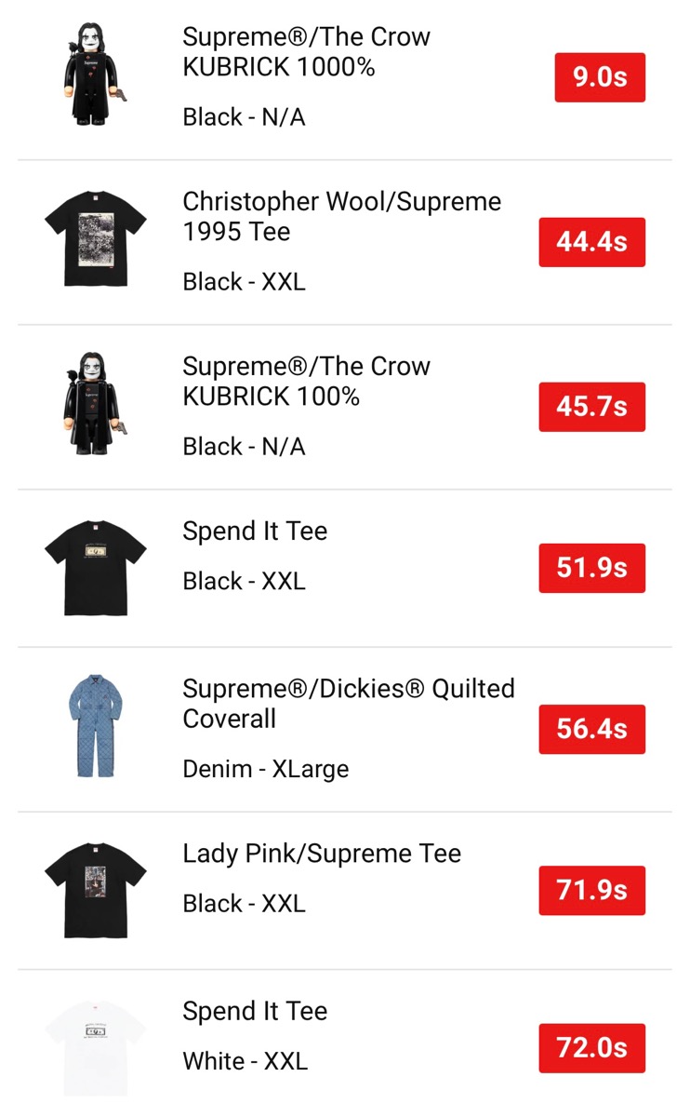Select the Denim - XLarge variant text

[x=266, y=769]
